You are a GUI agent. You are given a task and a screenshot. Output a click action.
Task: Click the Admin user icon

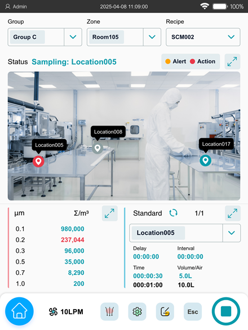point(7,7)
